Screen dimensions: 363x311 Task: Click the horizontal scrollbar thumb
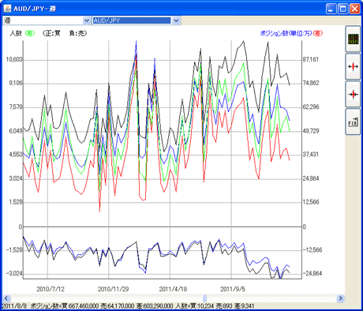tap(205, 298)
